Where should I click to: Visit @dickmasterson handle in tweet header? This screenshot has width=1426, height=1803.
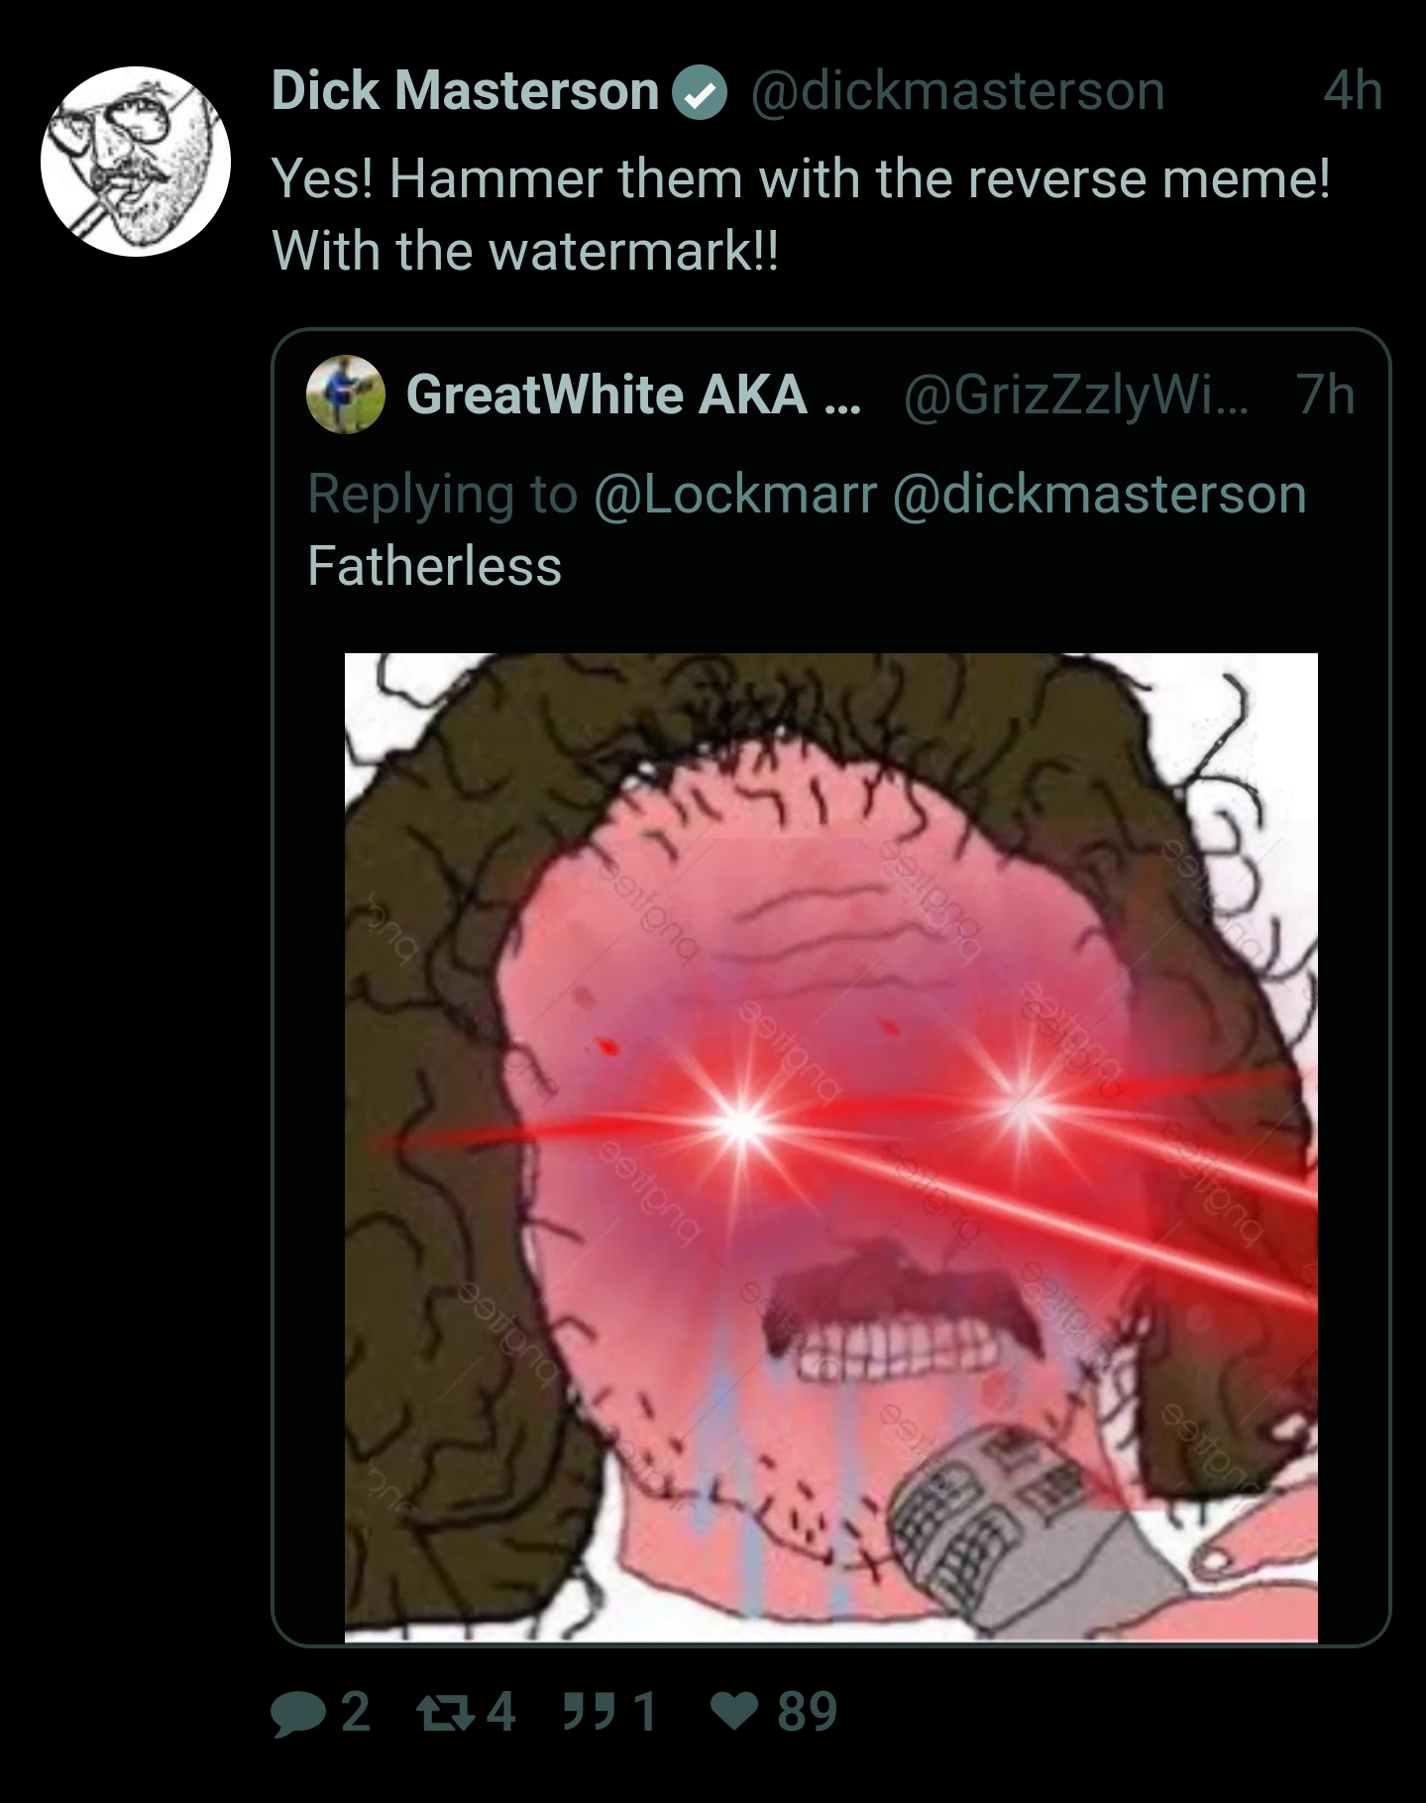point(957,92)
